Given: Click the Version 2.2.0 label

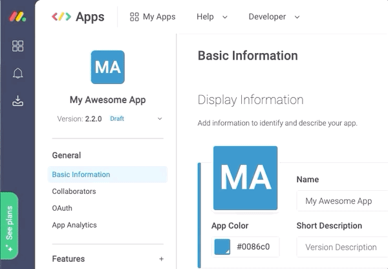Looking at the screenshot, I should coord(80,119).
